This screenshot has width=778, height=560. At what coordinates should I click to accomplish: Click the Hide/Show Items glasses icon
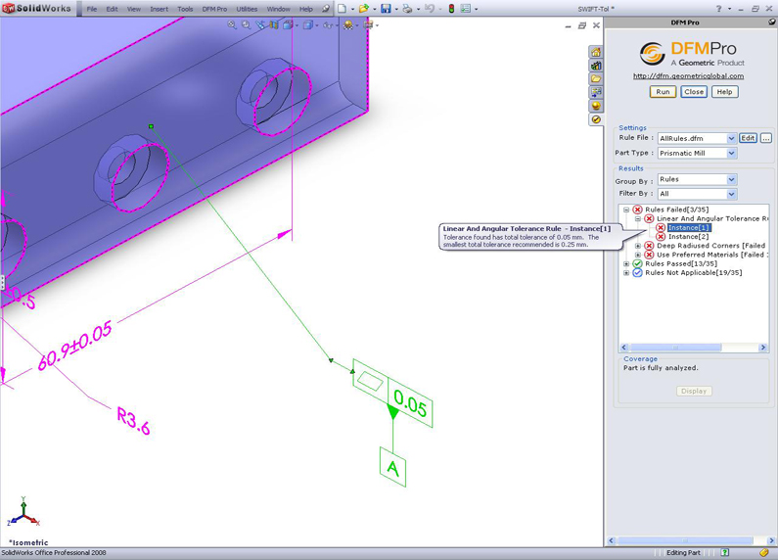(x=328, y=24)
